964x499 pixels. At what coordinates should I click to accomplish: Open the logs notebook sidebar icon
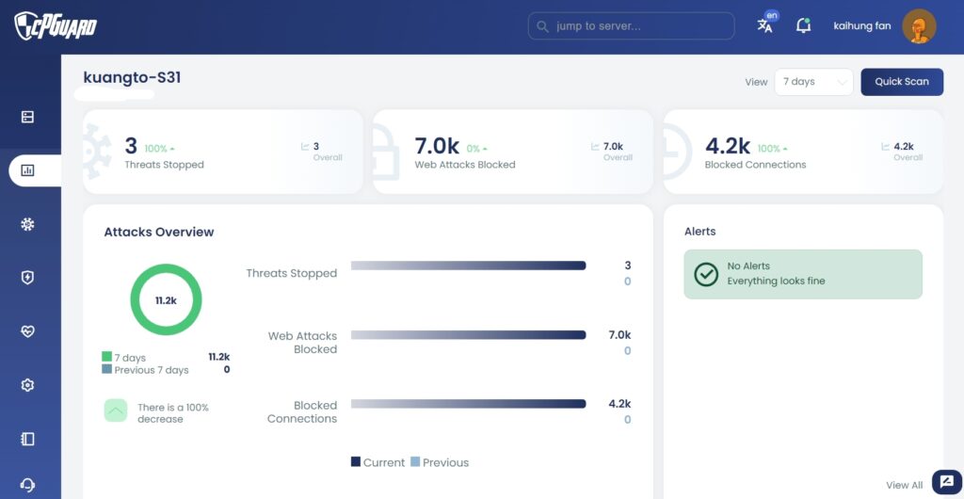click(x=27, y=439)
